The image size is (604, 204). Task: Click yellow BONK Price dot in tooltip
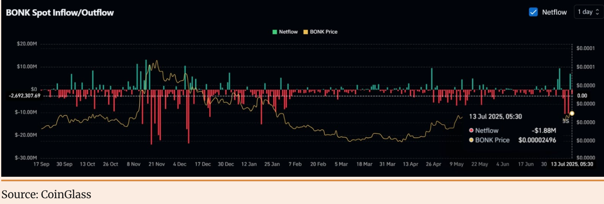(471, 140)
